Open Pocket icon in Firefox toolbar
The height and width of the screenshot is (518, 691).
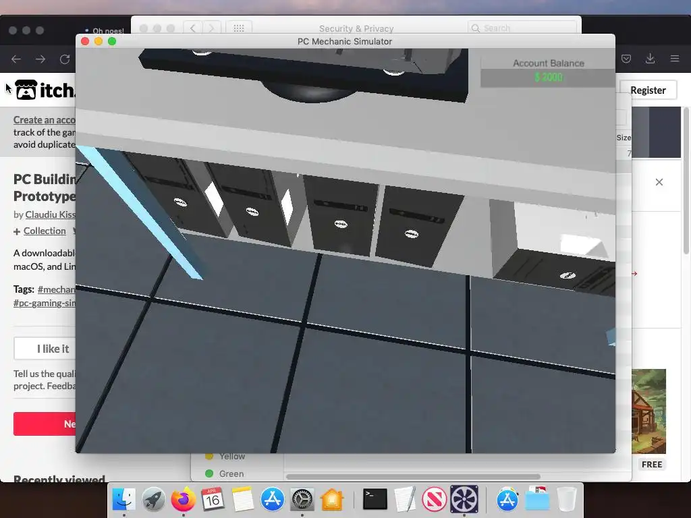(626, 59)
